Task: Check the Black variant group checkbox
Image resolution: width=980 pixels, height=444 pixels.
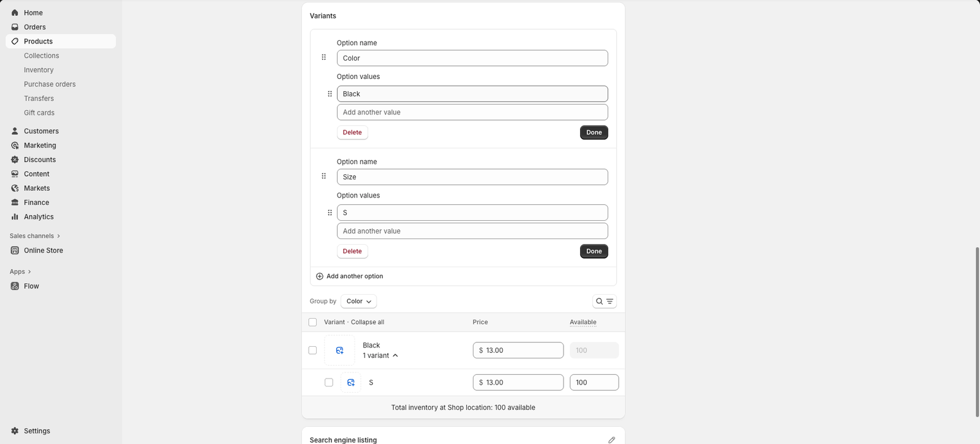Action: click(x=313, y=350)
